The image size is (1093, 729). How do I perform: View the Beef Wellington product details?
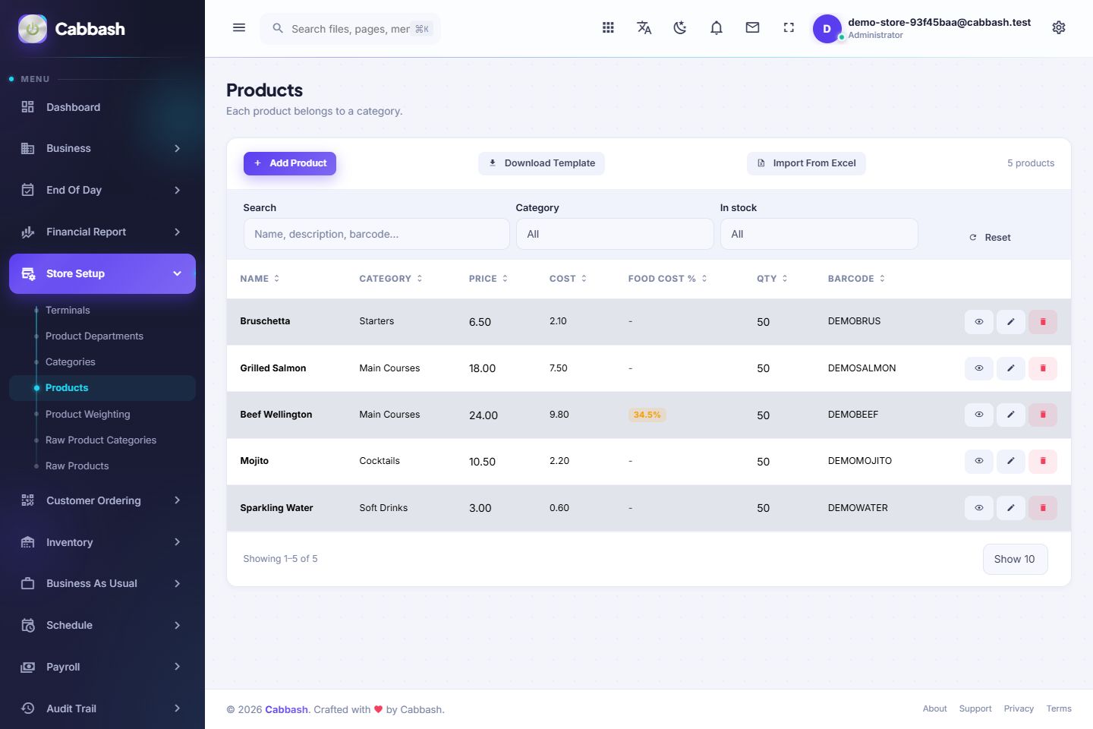click(979, 415)
